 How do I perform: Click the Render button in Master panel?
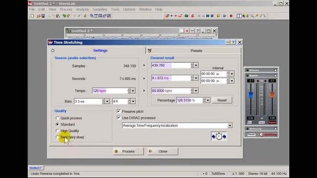click(x=251, y=134)
